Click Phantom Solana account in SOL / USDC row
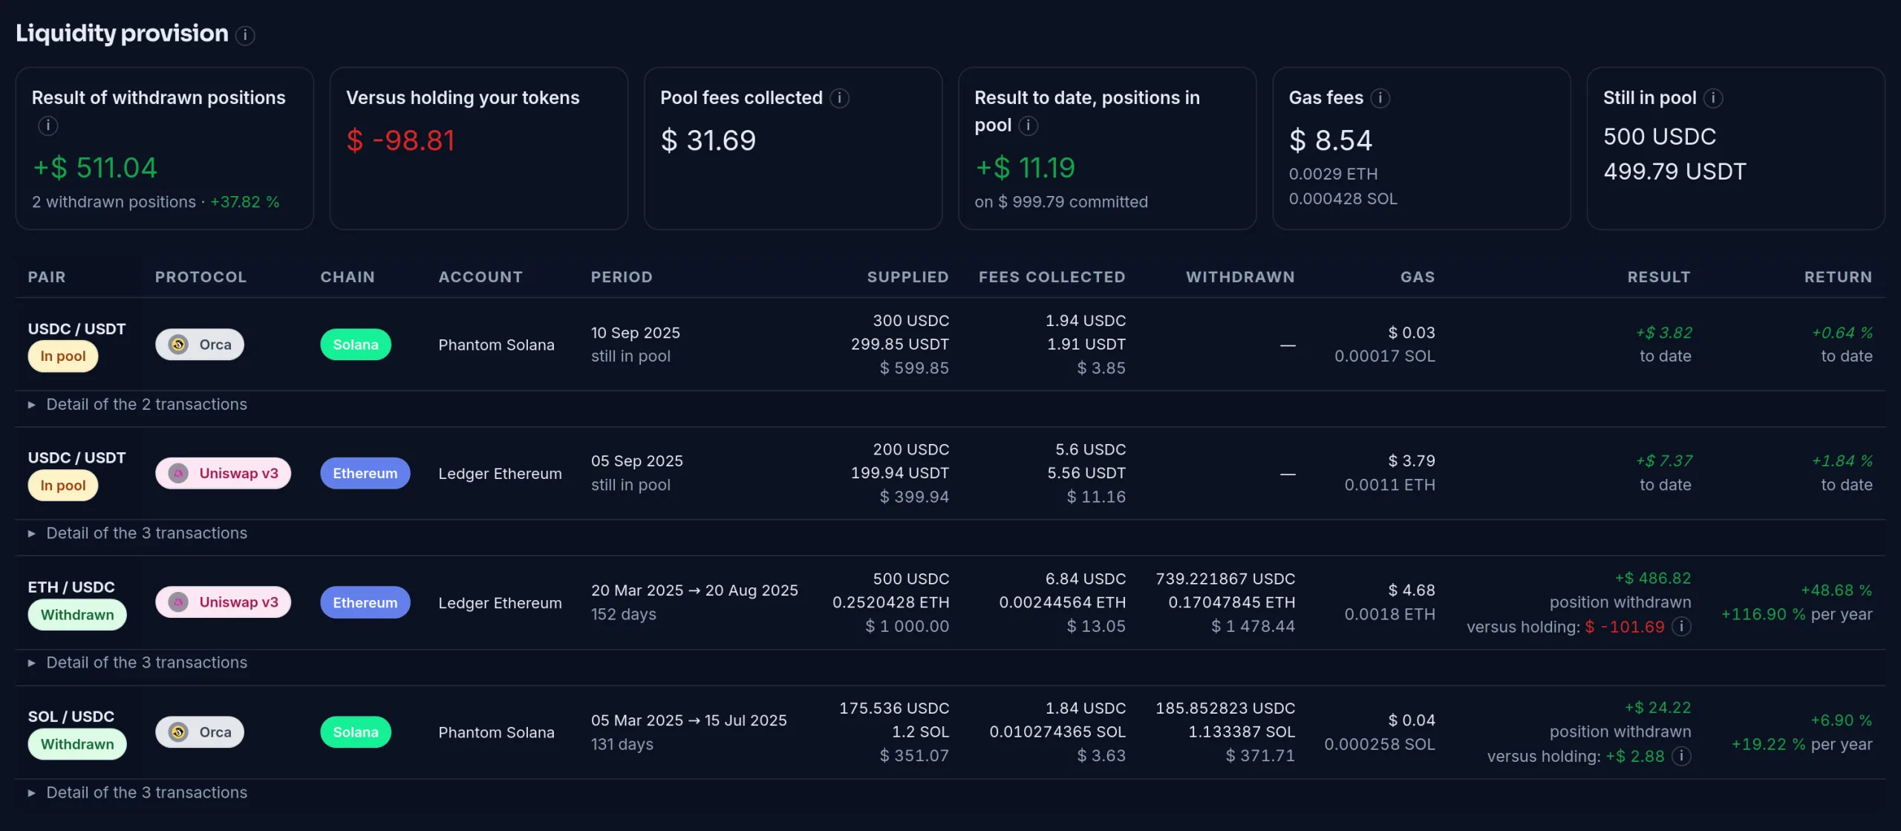Viewport: 1901px width, 831px height. [496, 732]
